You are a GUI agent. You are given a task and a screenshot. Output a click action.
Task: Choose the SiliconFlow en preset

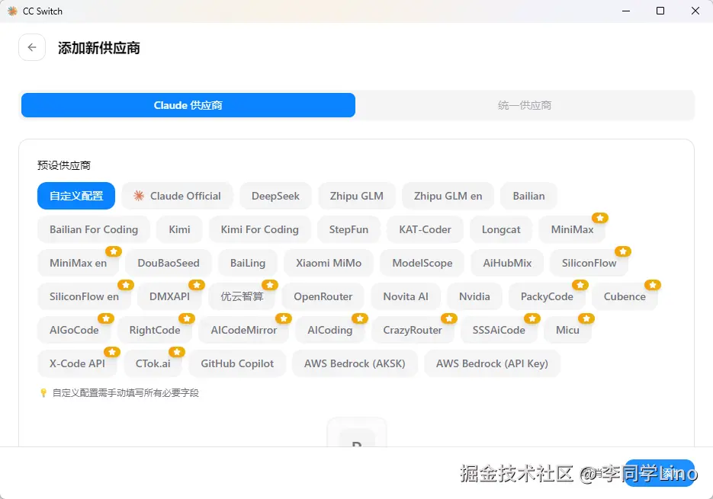tap(84, 297)
